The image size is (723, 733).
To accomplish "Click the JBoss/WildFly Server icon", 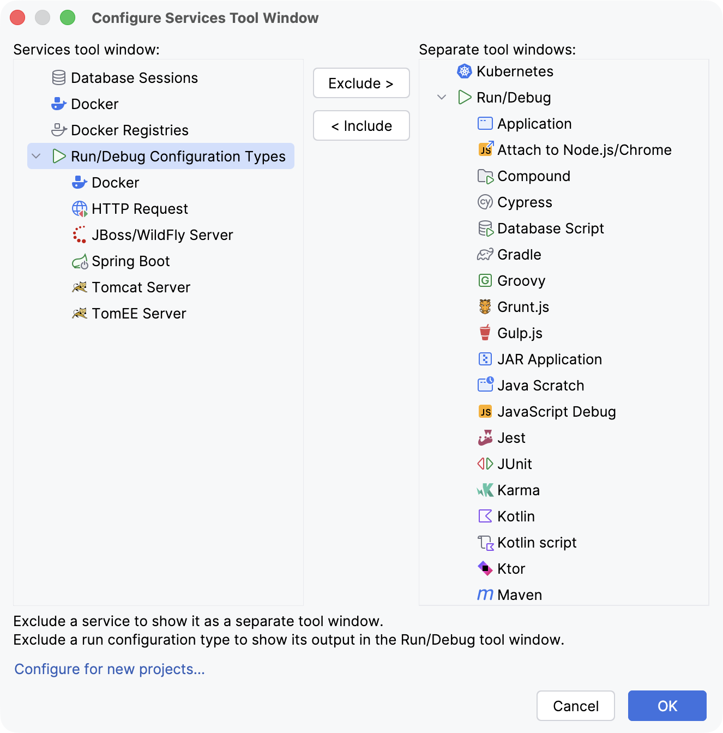I will (x=80, y=235).
